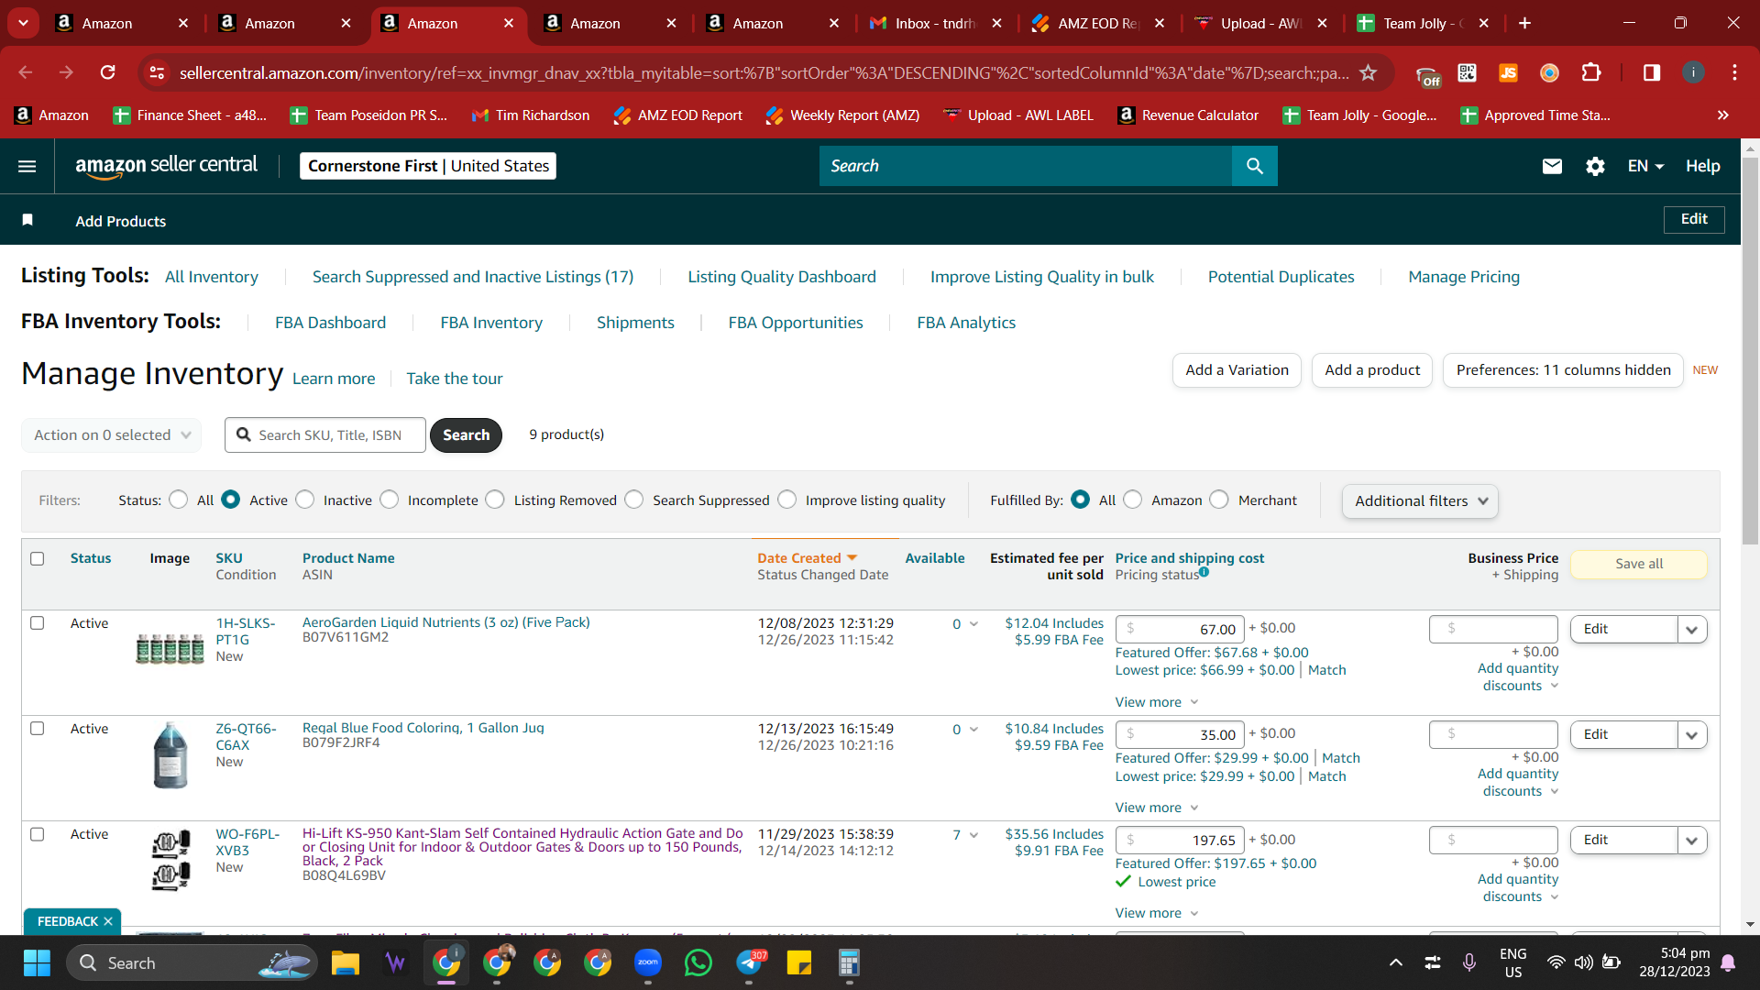The width and height of the screenshot is (1760, 990).
Task: Check the Hi-Lift KS-950 row checkbox
Action: tap(38, 834)
